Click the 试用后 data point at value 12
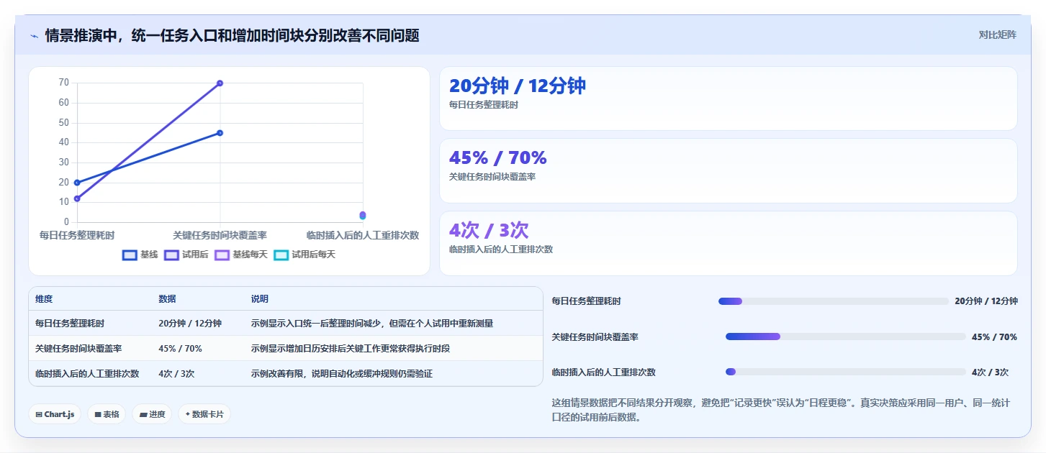 [x=77, y=198]
